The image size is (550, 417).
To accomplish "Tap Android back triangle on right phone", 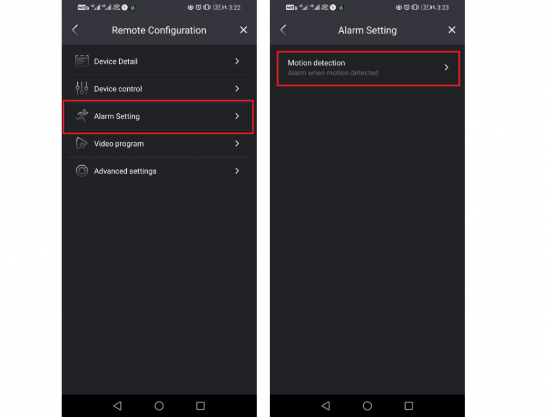I will coord(326,406).
